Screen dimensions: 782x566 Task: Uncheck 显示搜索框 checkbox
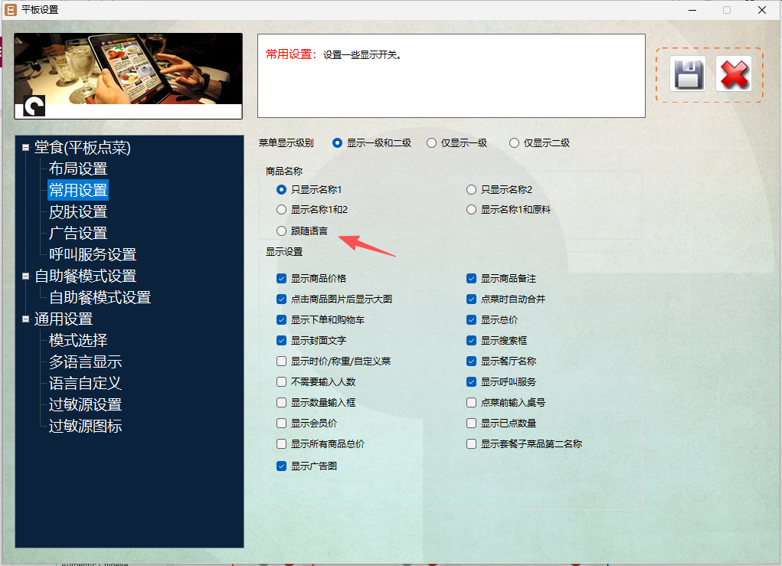(471, 341)
